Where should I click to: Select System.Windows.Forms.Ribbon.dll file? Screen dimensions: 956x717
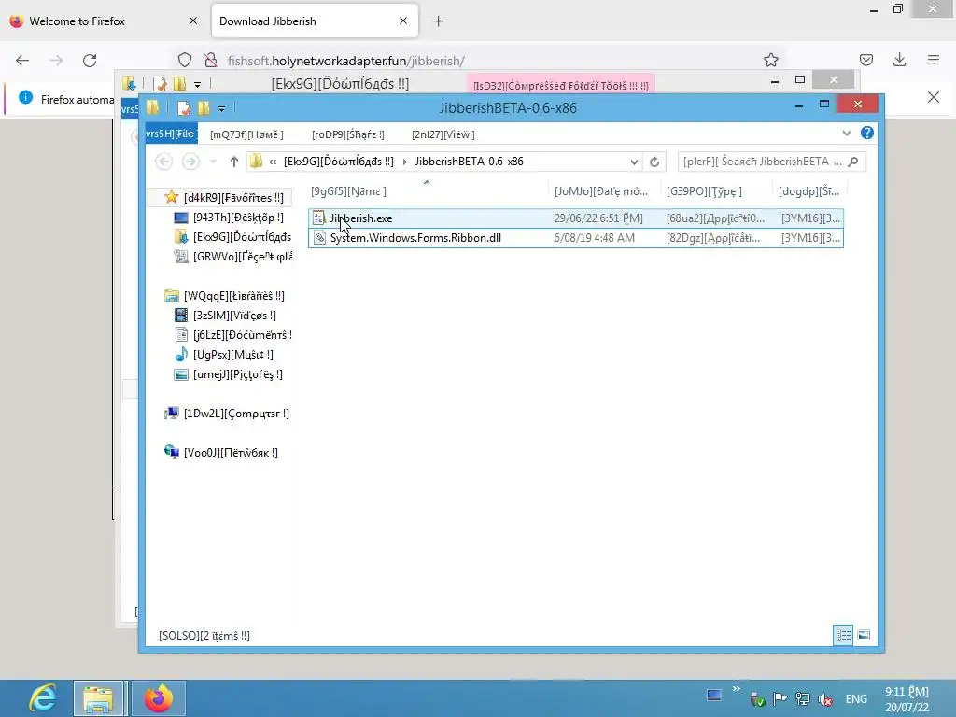[x=575, y=238]
